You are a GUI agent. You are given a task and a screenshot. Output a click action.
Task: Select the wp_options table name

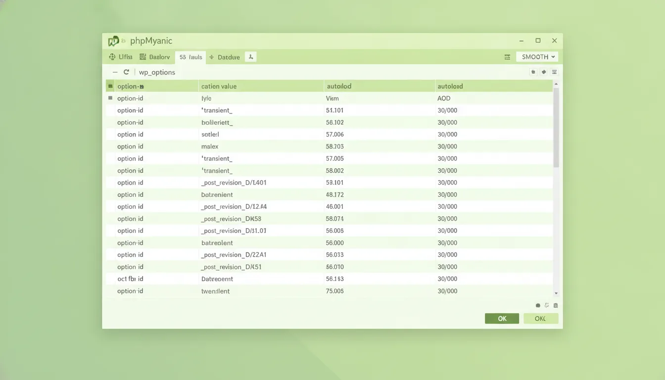[157, 72]
